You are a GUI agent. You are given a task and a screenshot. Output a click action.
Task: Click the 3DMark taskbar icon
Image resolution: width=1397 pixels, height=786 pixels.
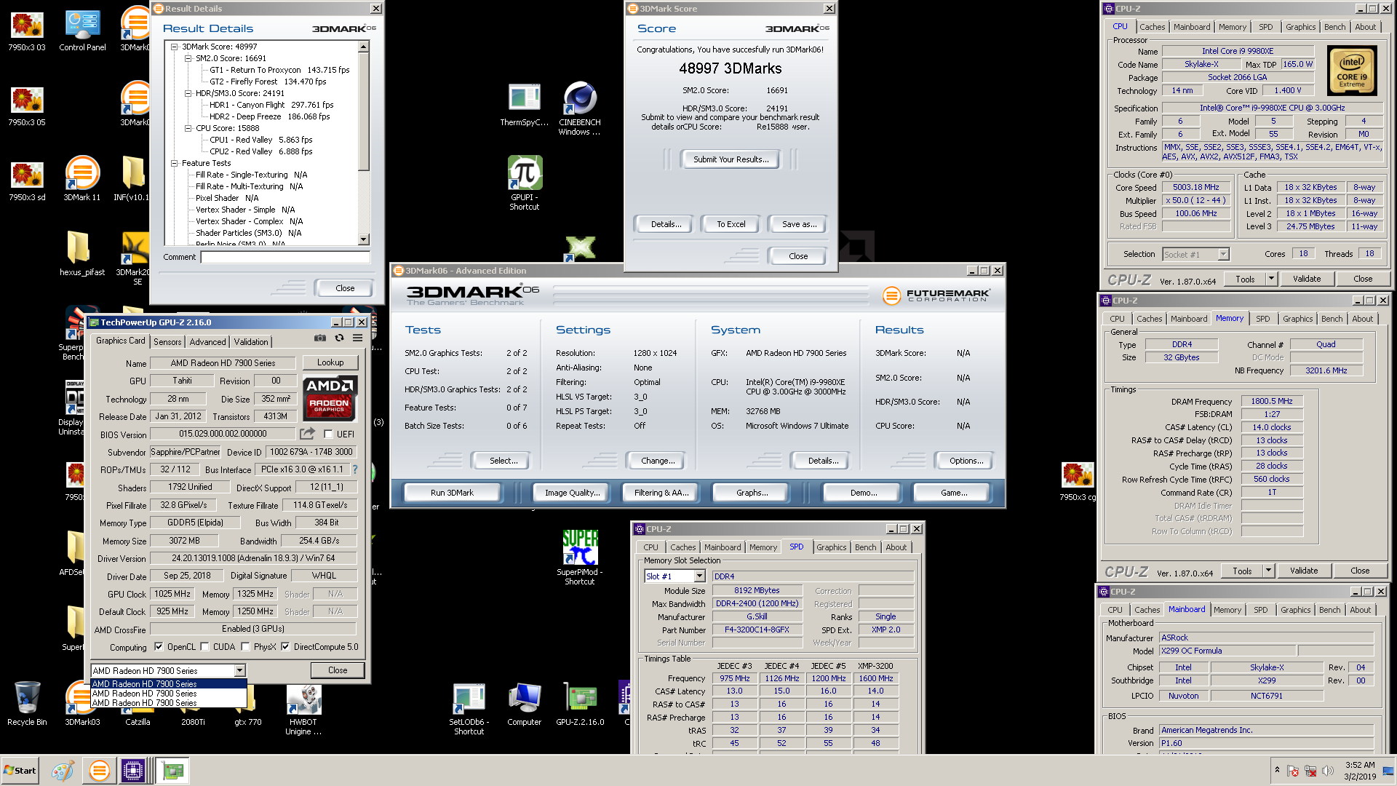tap(100, 770)
